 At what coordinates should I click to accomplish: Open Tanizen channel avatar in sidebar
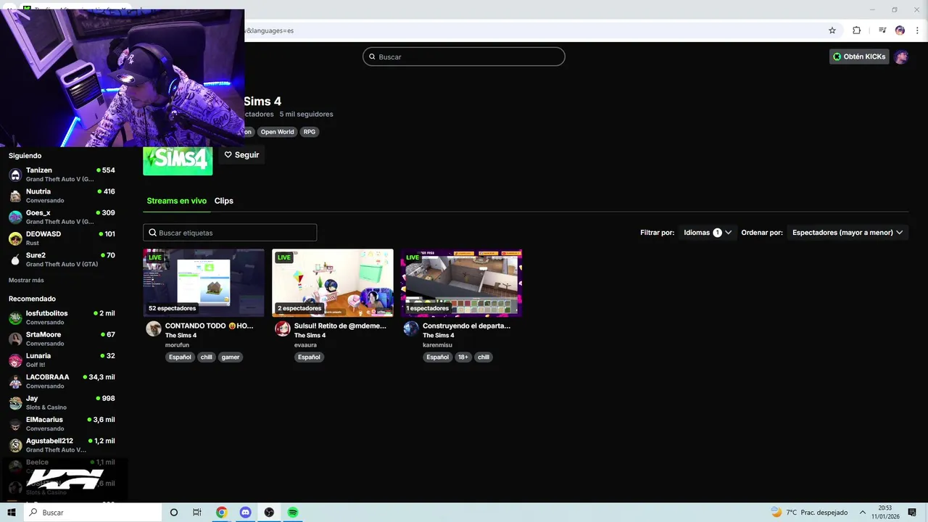click(x=15, y=175)
